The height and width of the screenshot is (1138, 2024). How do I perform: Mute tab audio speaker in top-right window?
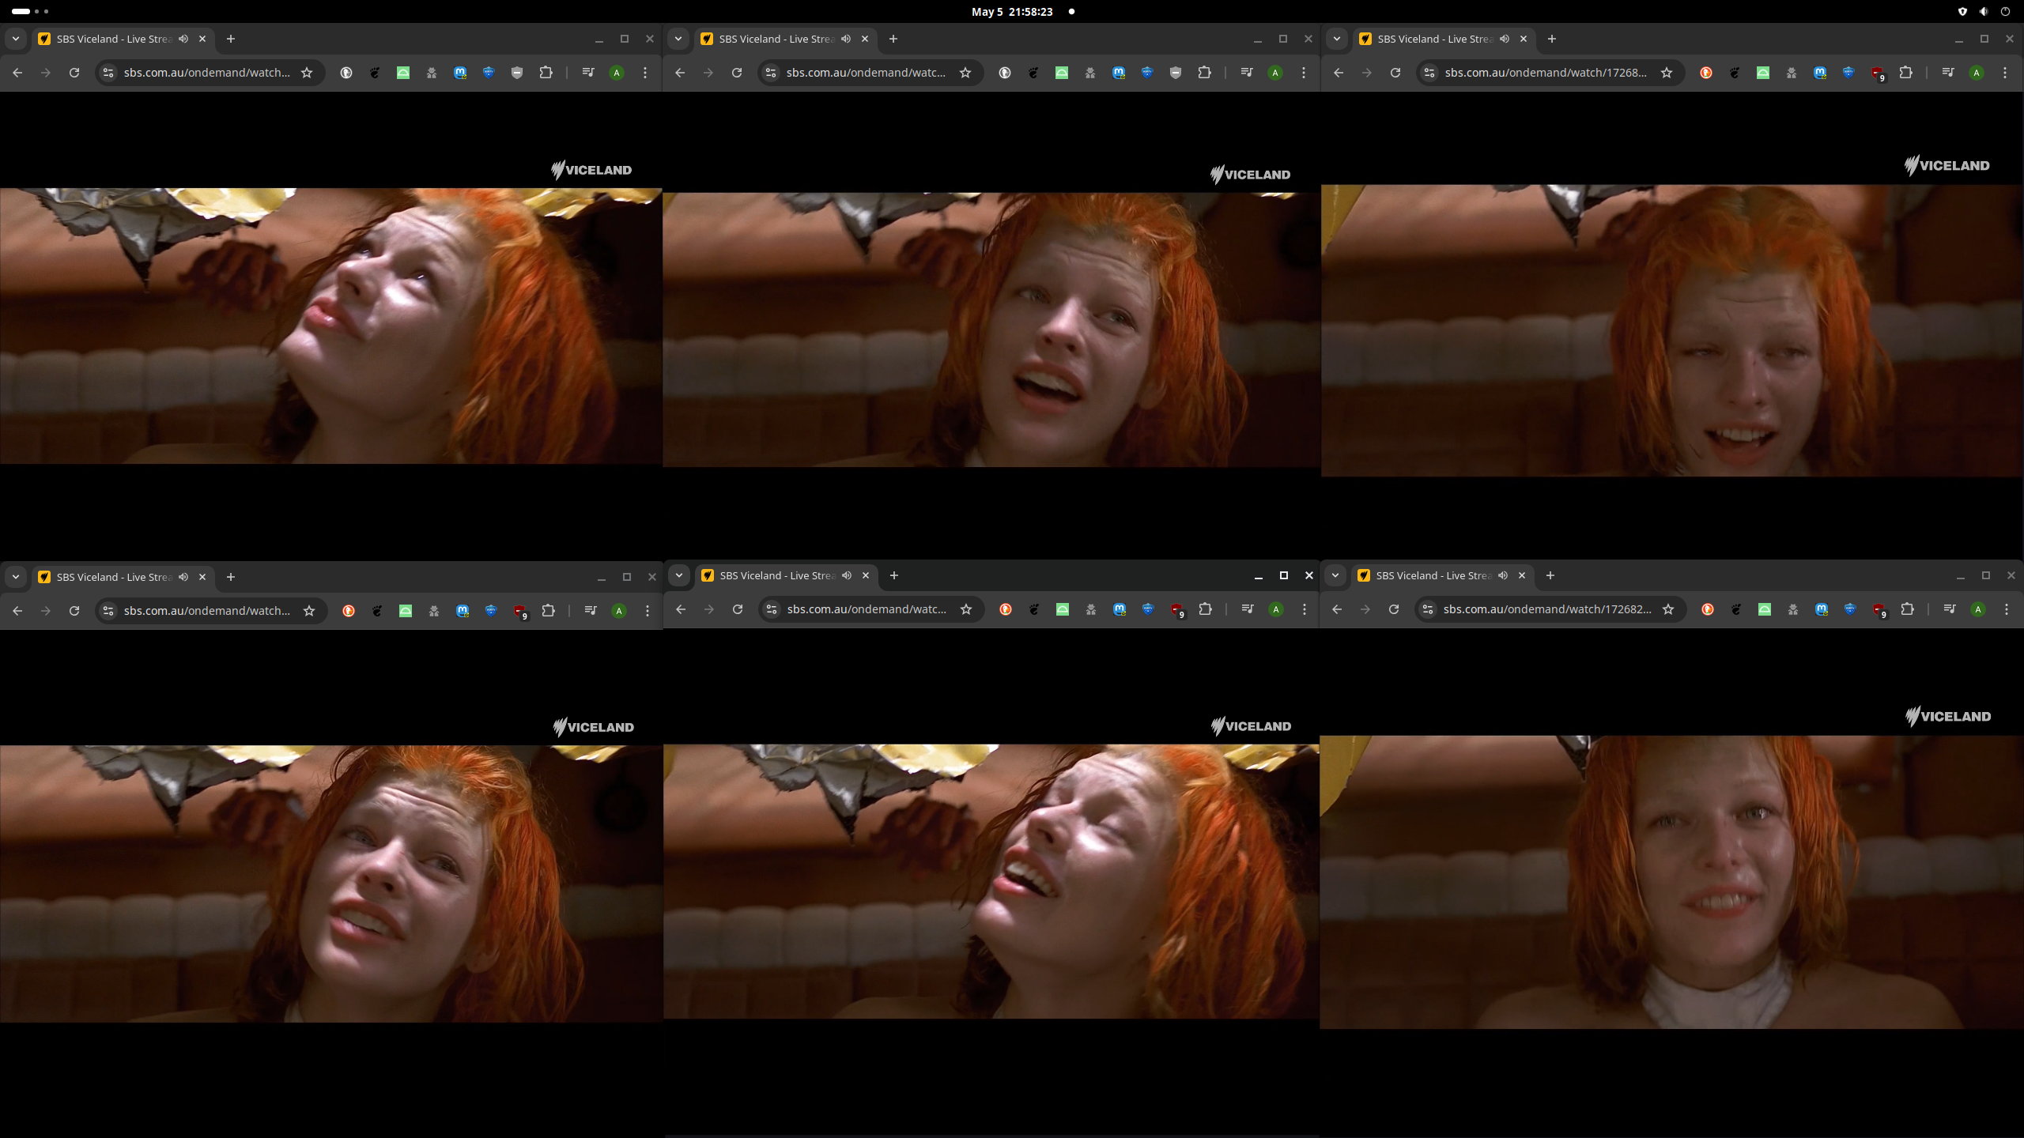(x=1505, y=39)
